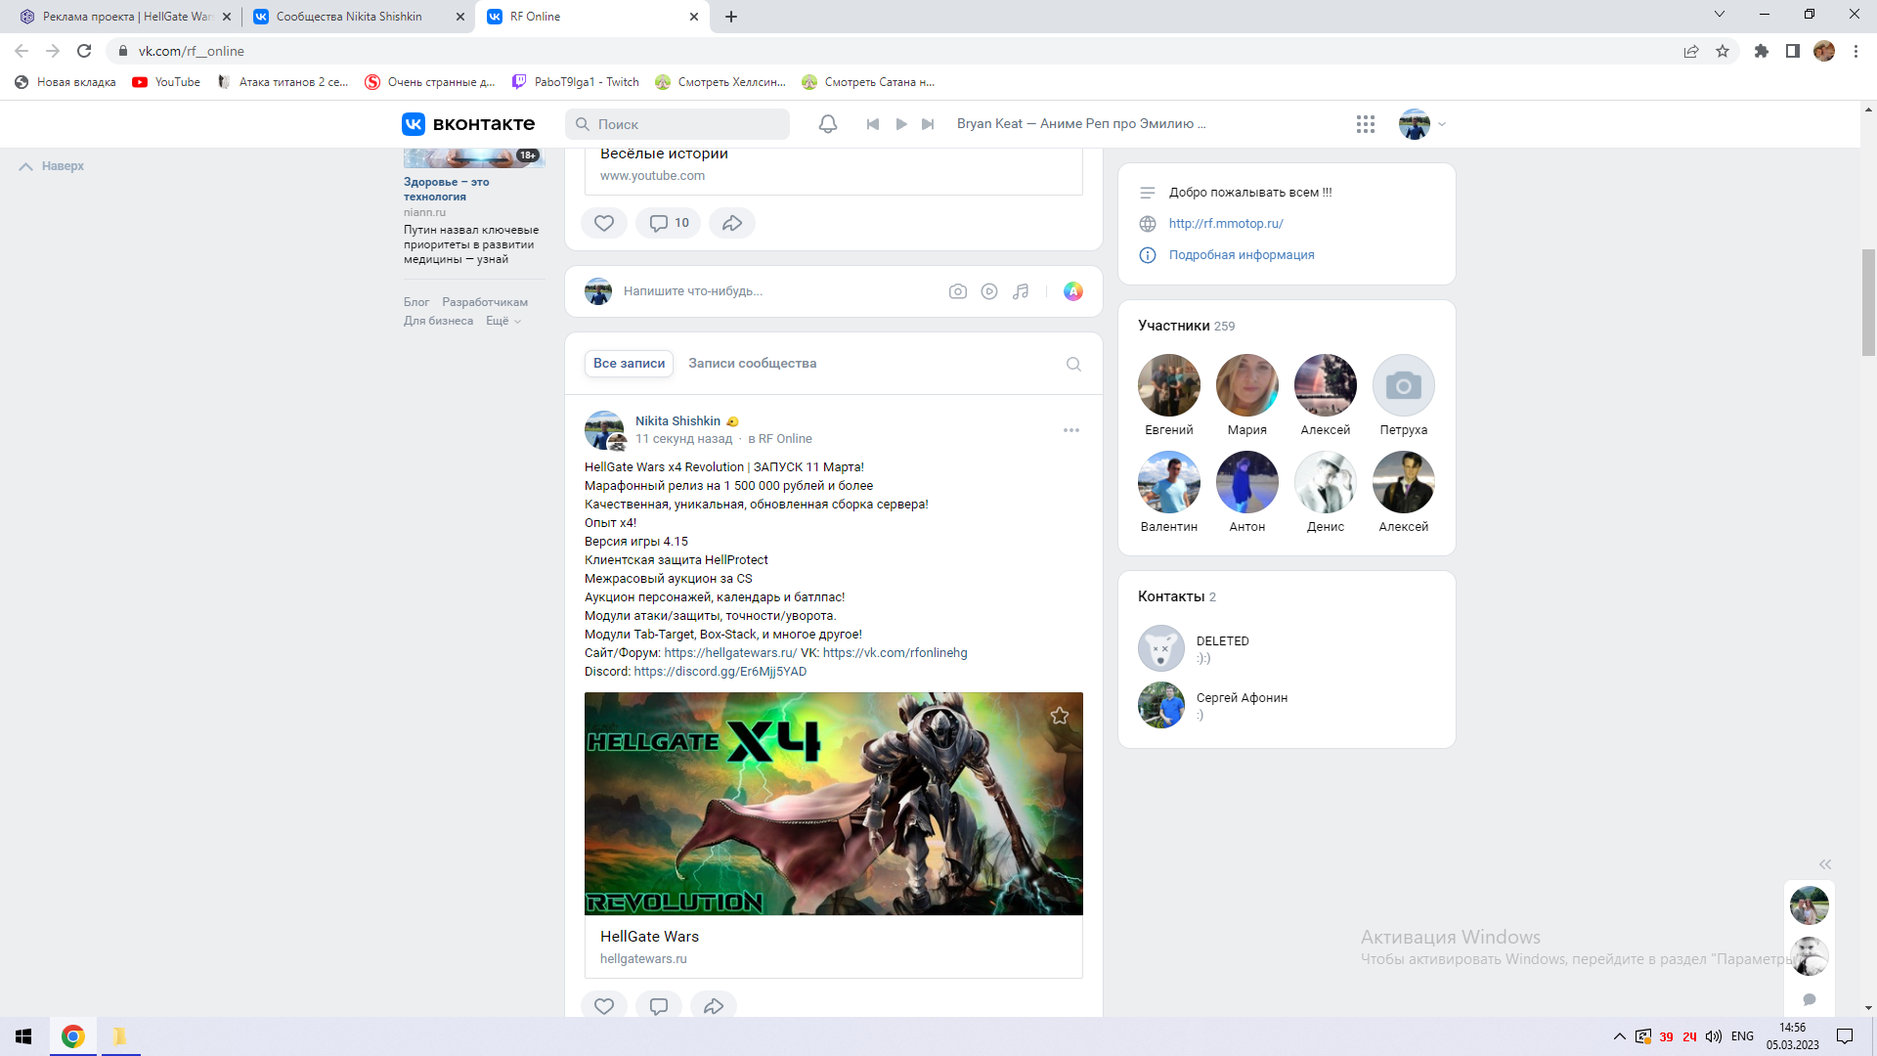Open the hellgatewars.ru link in the post
This screenshot has height=1056, width=1877.
[730, 653]
